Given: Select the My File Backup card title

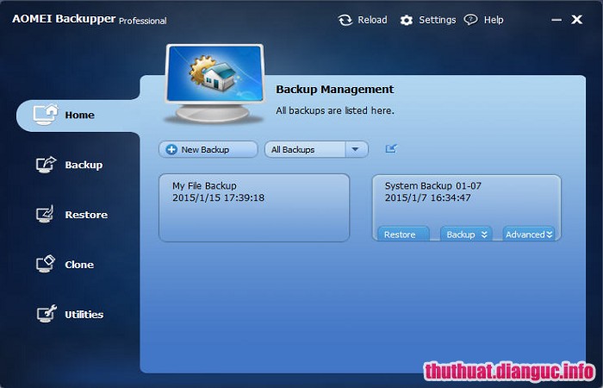Looking at the screenshot, I should pos(204,186).
